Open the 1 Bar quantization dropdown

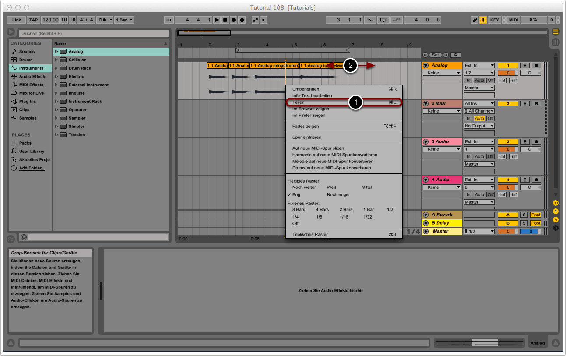[124, 20]
